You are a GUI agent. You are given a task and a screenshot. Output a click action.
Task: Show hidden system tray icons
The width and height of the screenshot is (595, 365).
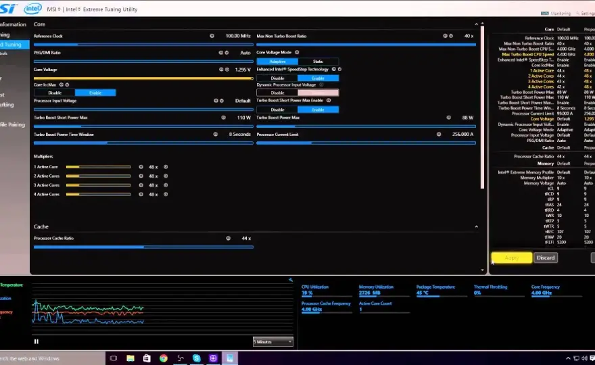[x=568, y=358]
